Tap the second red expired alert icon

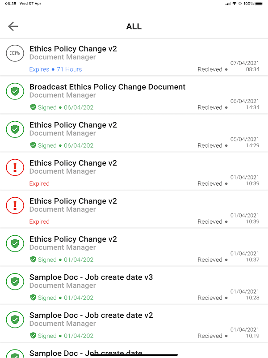tap(15, 205)
